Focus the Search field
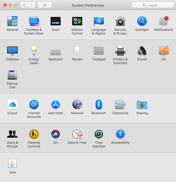The height and width of the screenshot is (182, 176). (x=153, y=5)
